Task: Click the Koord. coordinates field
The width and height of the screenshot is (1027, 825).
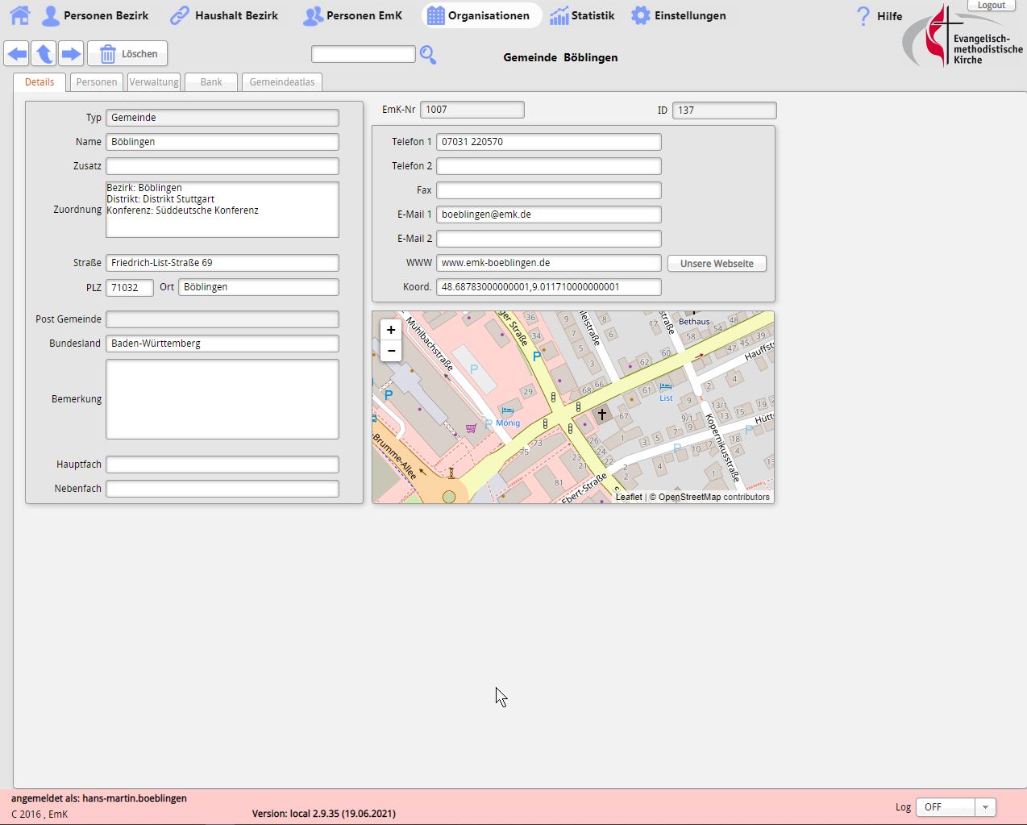Action: pos(549,287)
